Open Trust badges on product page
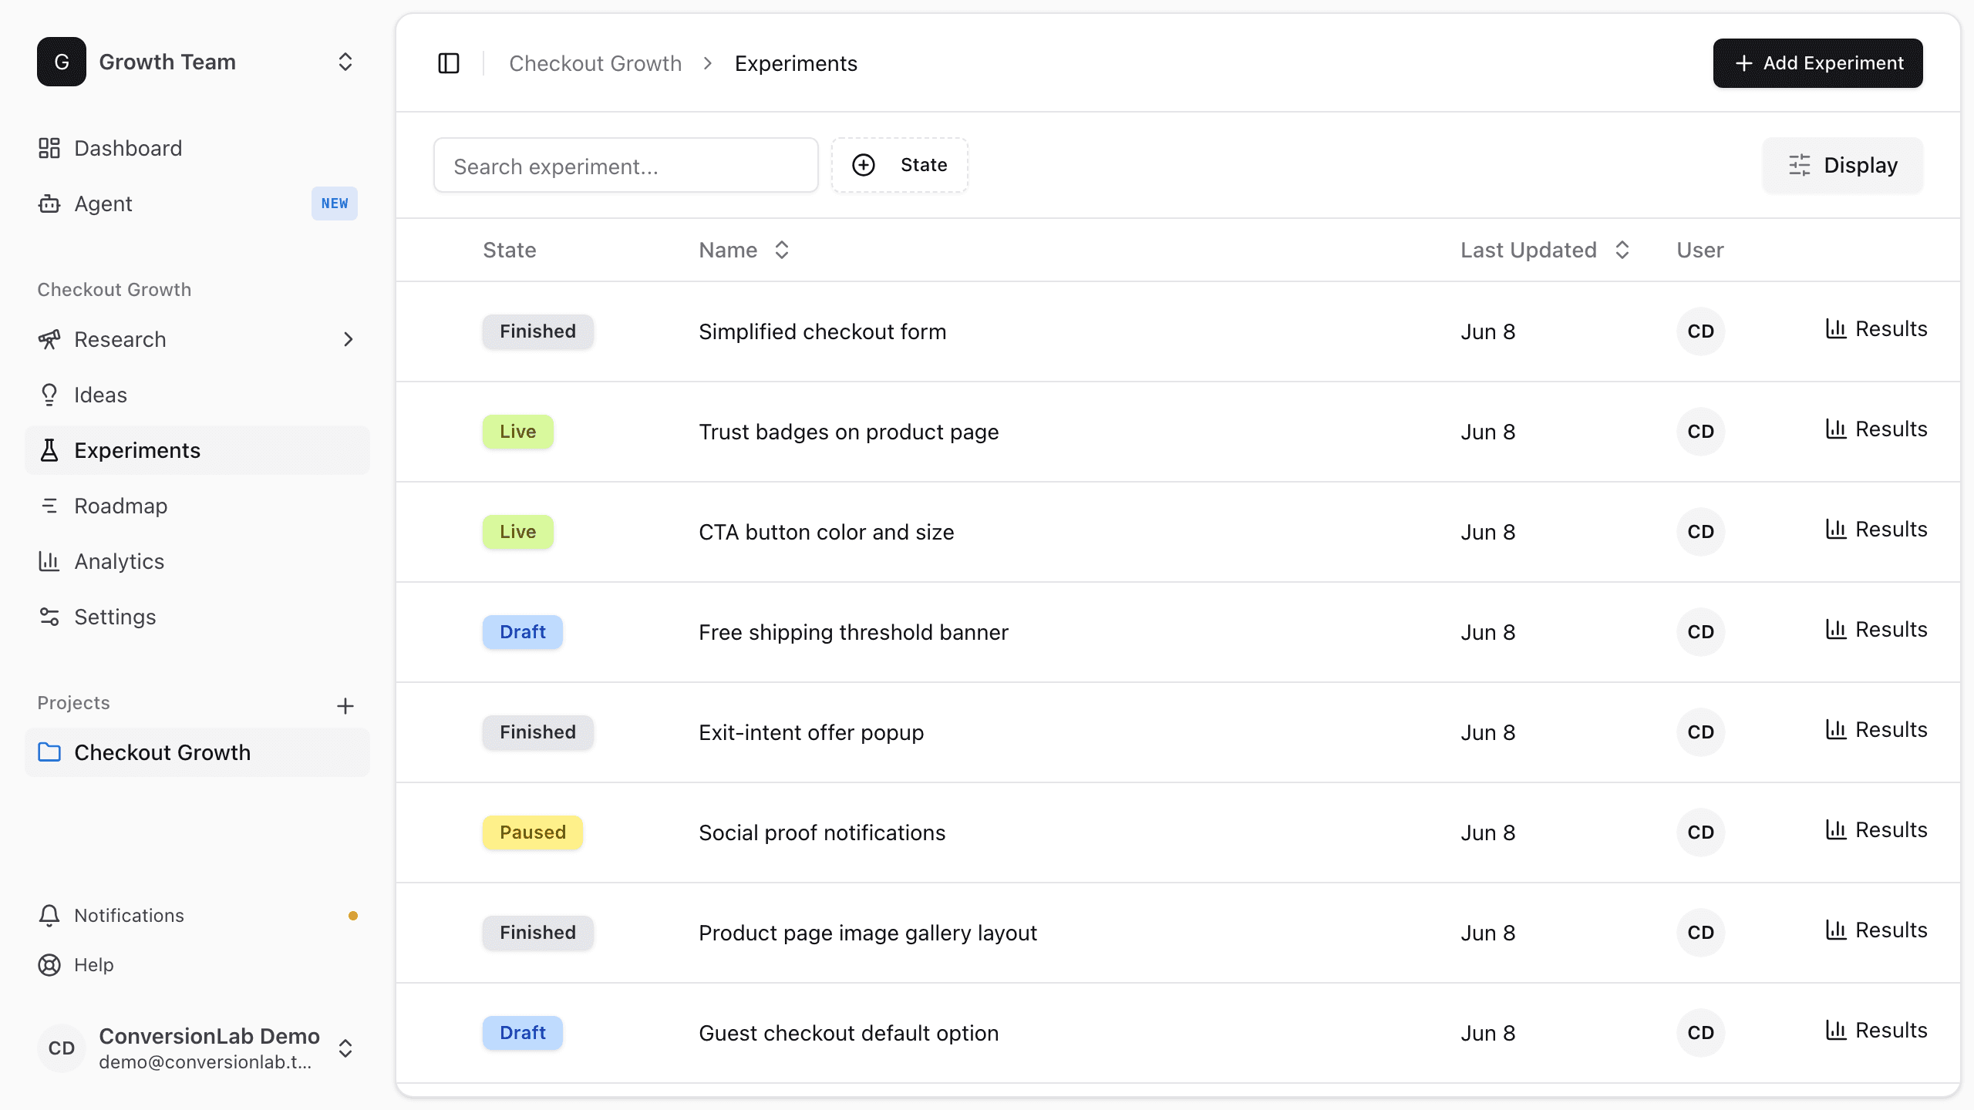Screen dimensions: 1974x1110 coord(848,432)
